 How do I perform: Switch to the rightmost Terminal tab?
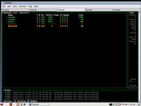(126, 10)
